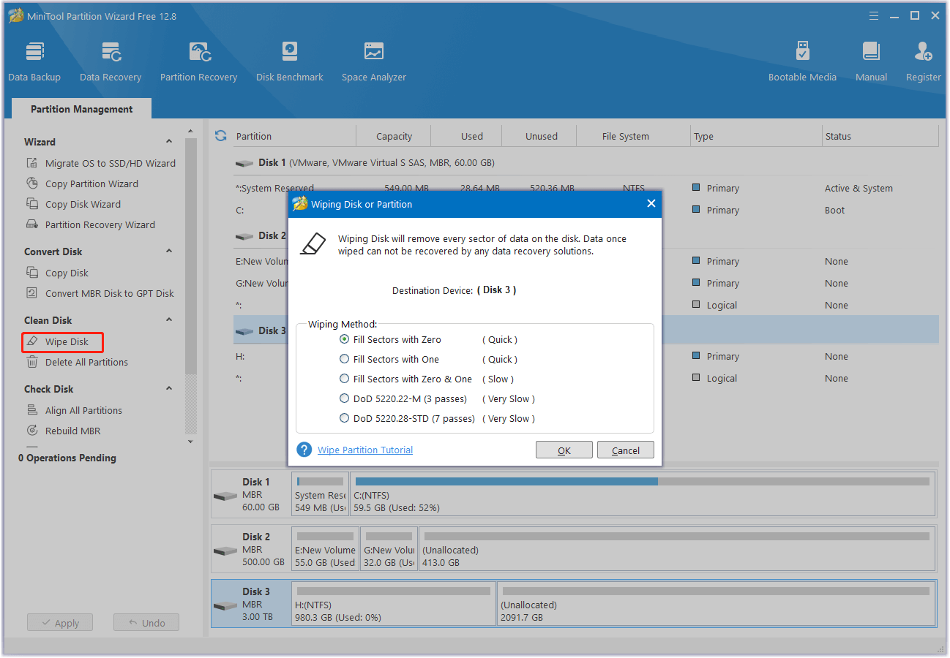This screenshot has height=658, width=950.
Task: Select Disk 1 drive icon in disk map
Action: pyautogui.click(x=225, y=496)
